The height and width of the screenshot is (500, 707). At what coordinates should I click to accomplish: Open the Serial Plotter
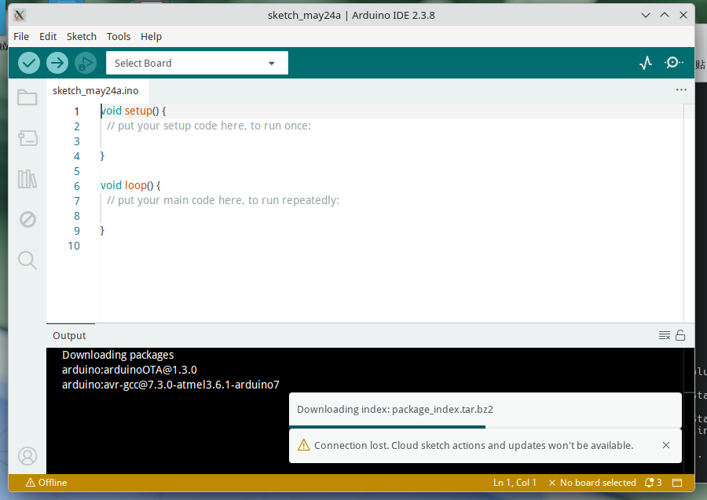[x=646, y=63]
